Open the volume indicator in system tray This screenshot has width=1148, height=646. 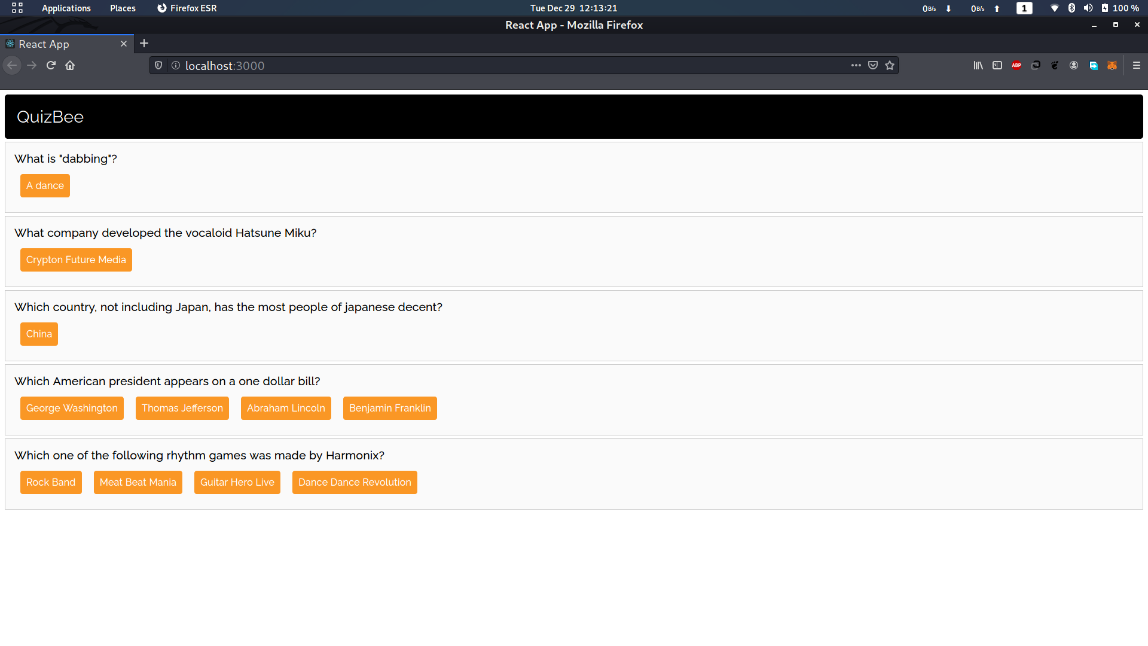tap(1088, 8)
